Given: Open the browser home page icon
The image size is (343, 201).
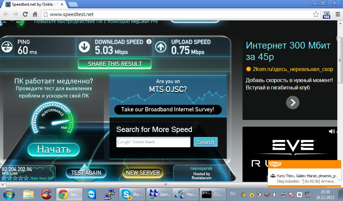Looking at the screenshot, I should [x=35, y=14].
